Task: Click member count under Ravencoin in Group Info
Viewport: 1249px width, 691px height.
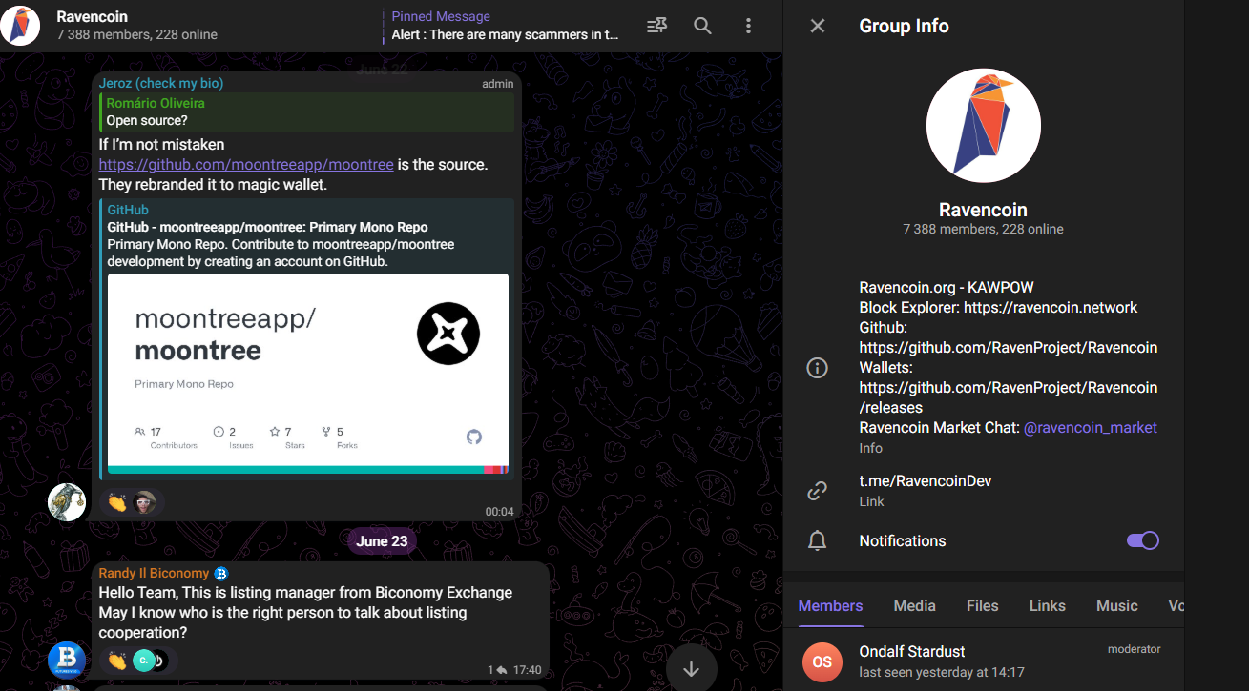Action: (x=983, y=229)
